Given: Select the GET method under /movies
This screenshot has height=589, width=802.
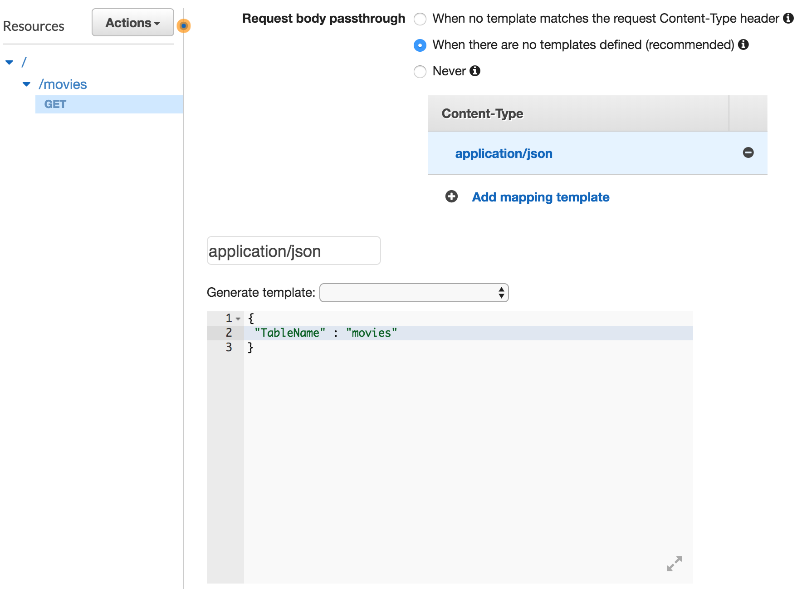Looking at the screenshot, I should (55, 104).
